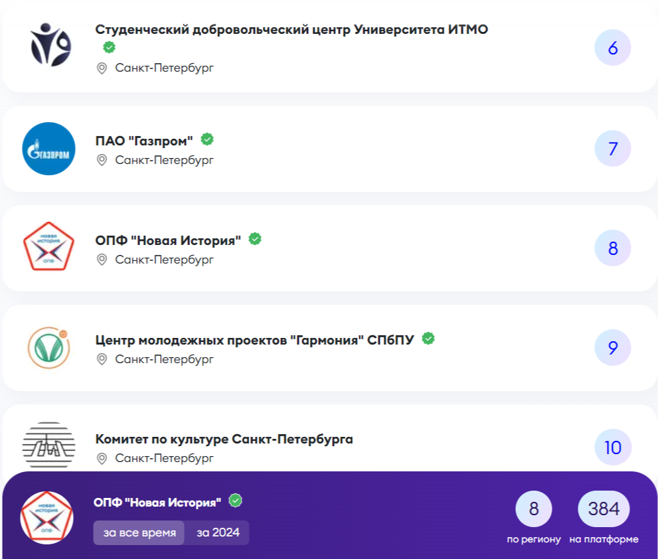The height and width of the screenshot is (559, 658).
Task: Open Студенческий добровольческий центр Университета ИТМО
Action: 291,30
